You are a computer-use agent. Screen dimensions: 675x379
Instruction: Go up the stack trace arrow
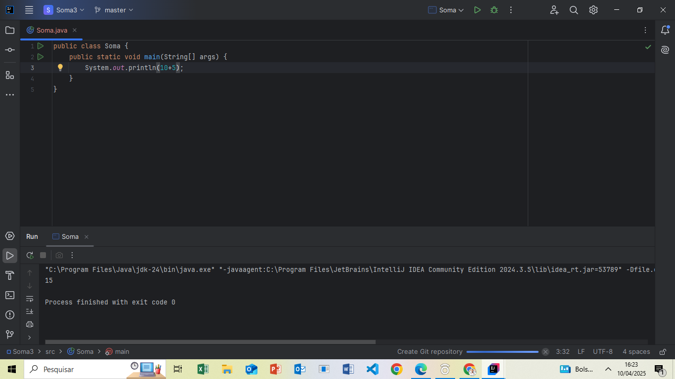click(30, 272)
